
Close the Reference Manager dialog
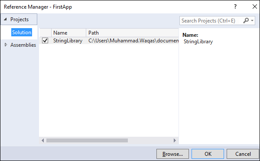255,6
